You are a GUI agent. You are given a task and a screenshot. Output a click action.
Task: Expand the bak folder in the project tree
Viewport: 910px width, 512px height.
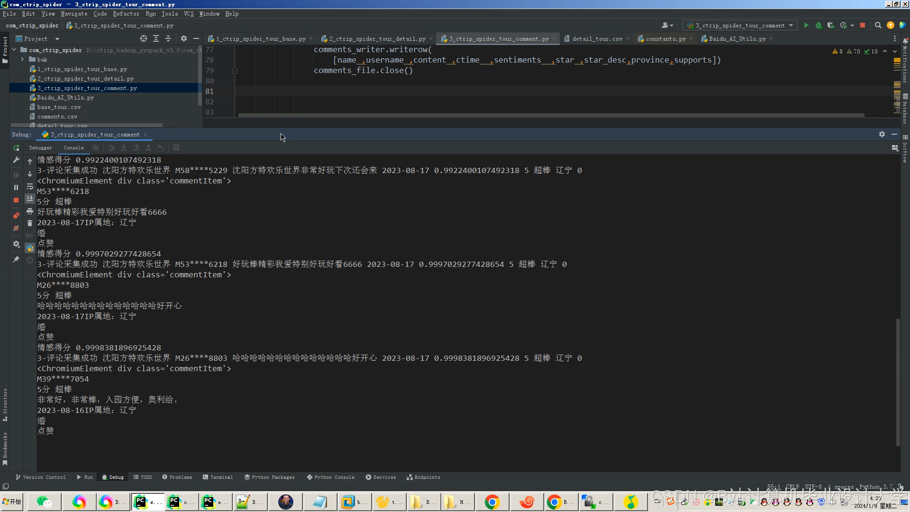pyautogui.click(x=22, y=60)
